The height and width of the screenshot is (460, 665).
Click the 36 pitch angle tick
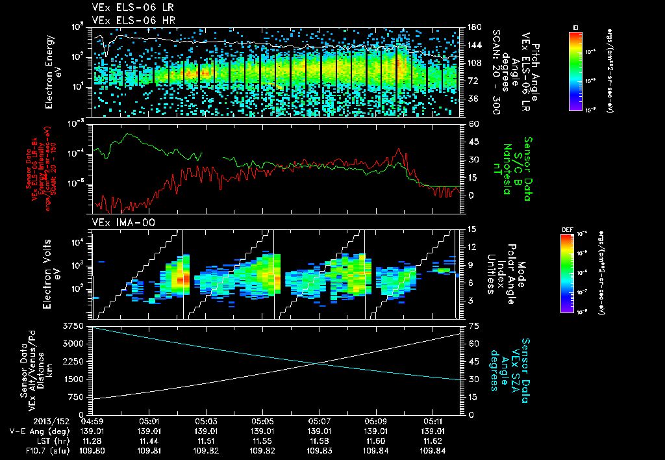coord(473,99)
